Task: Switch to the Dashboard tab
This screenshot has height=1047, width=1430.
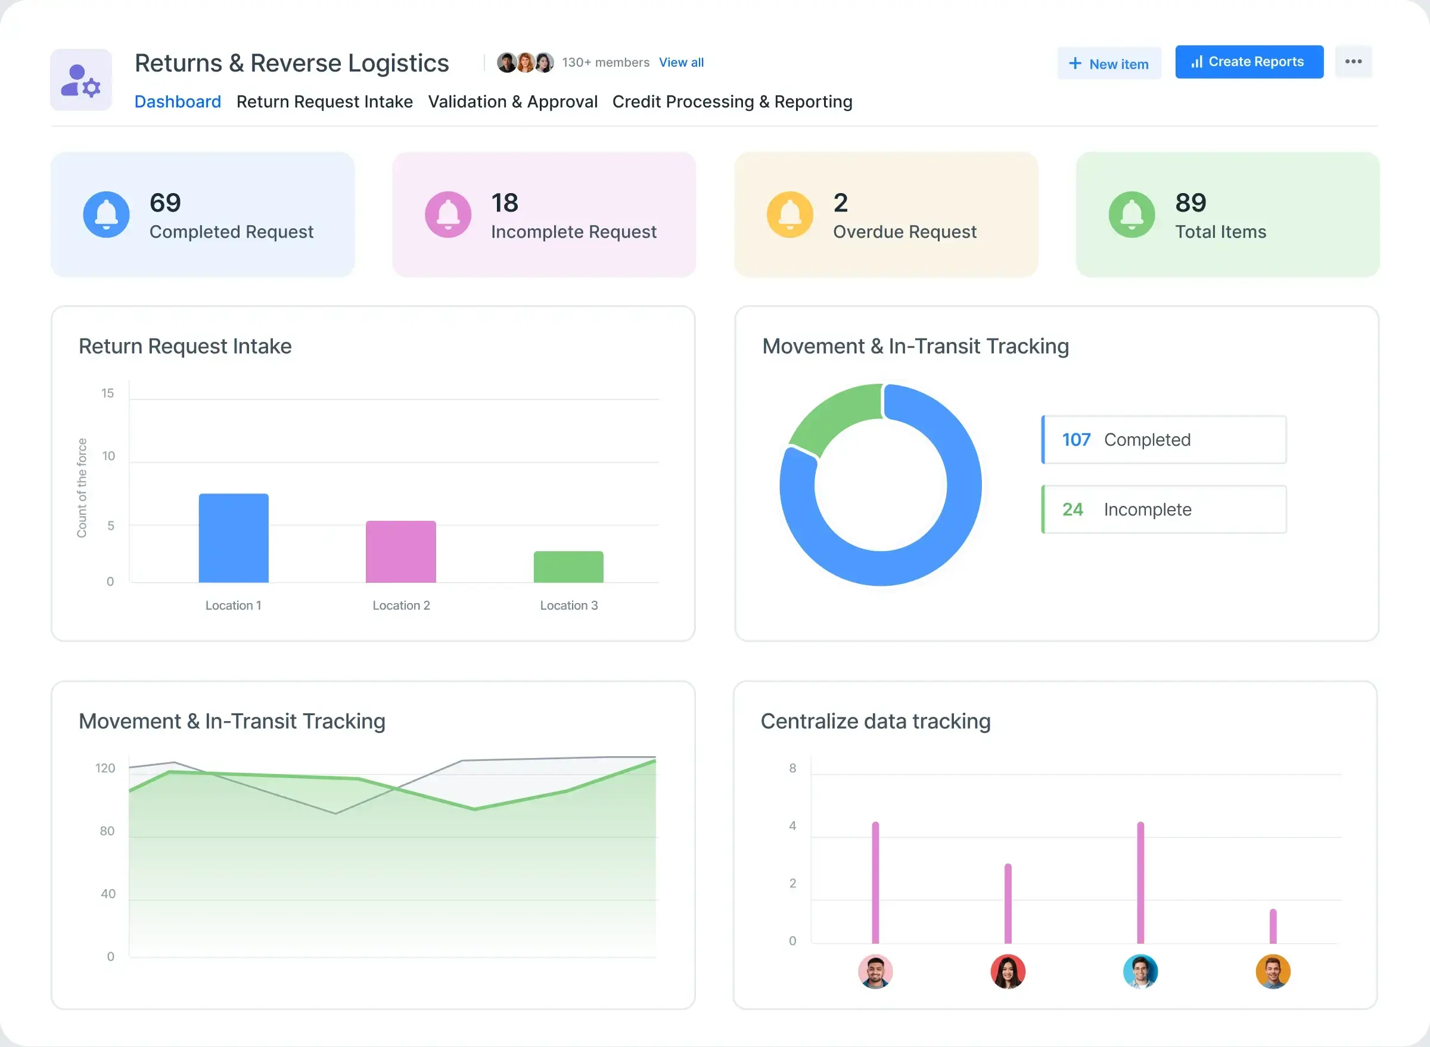Action: (x=178, y=101)
